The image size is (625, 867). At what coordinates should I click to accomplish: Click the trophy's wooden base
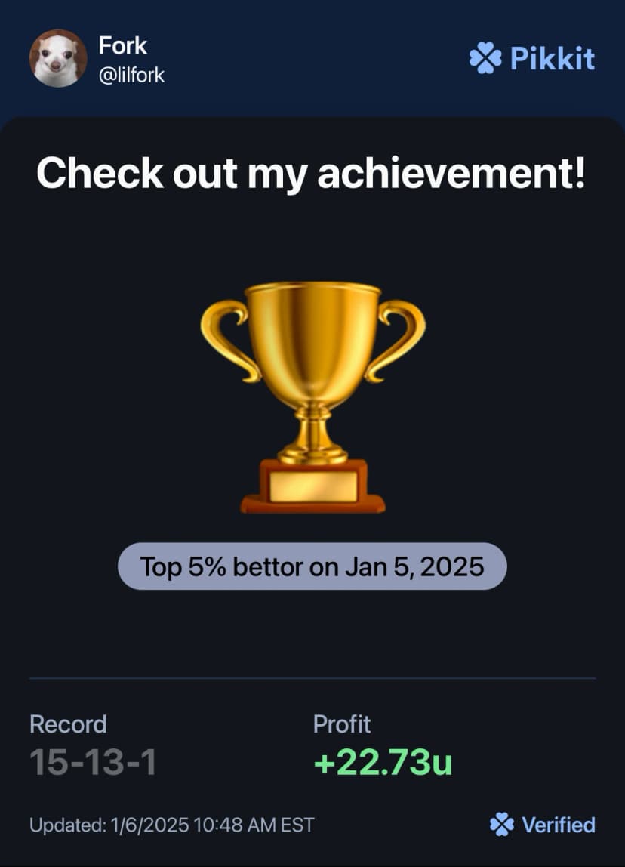[312, 486]
